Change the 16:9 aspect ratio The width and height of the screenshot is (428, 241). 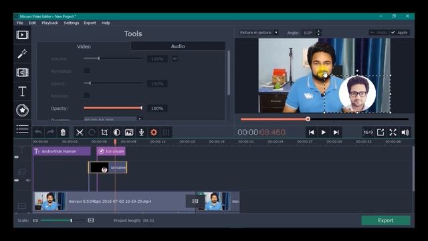click(368, 133)
